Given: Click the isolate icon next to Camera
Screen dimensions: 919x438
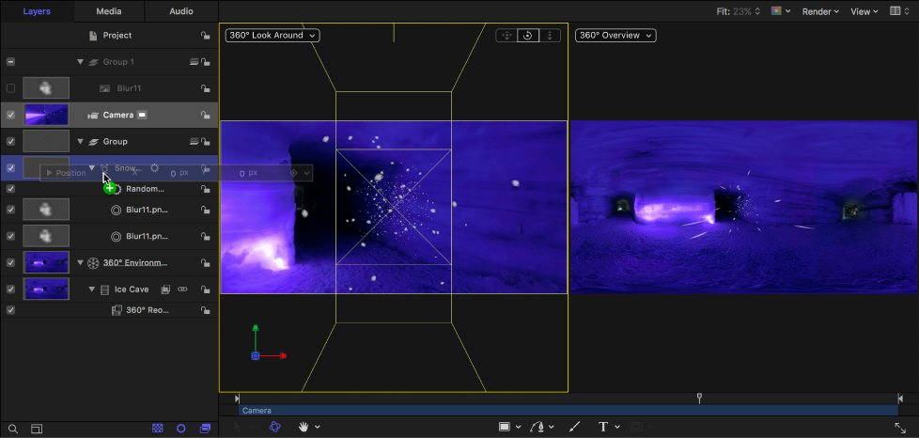Looking at the screenshot, I should [142, 115].
